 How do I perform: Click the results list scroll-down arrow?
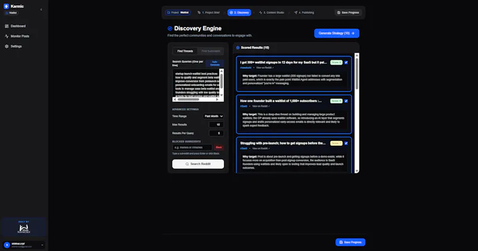click(357, 171)
